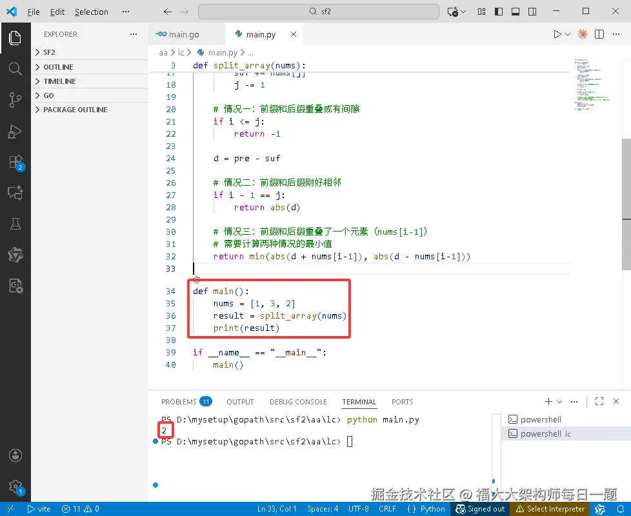
Task: Open Explorer views and more actions menu
Action: pyautogui.click(x=134, y=34)
